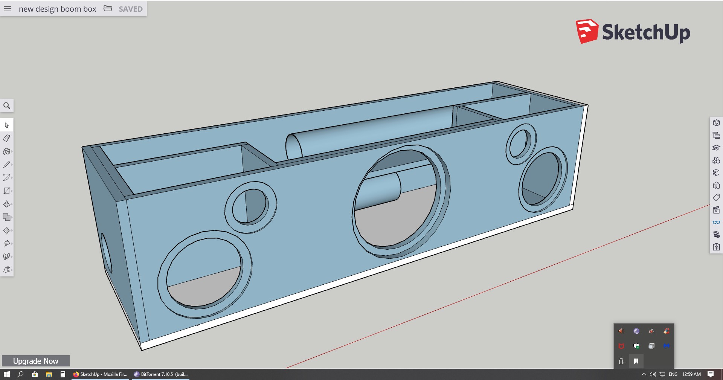Select the Walk footprints tool
Screen dimensions: 723x380
(x=7, y=257)
